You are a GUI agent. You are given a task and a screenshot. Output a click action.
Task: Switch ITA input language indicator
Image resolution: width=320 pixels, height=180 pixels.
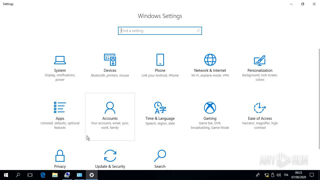click(x=286, y=175)
